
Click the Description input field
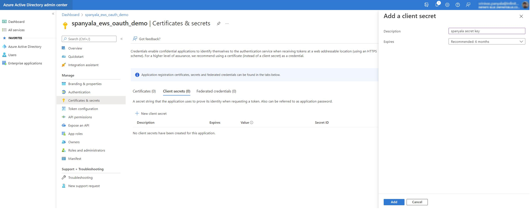pos(487,31)
